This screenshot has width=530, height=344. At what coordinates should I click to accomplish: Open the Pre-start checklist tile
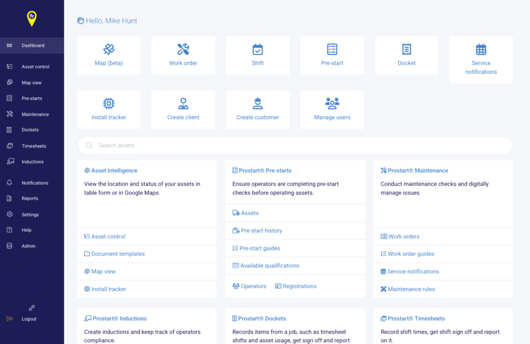(x=332, y=55)
